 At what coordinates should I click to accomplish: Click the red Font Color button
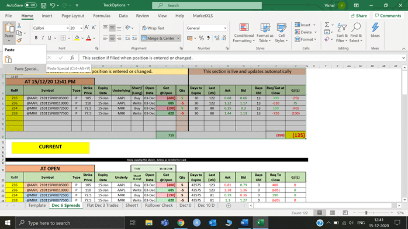point(89,38)
